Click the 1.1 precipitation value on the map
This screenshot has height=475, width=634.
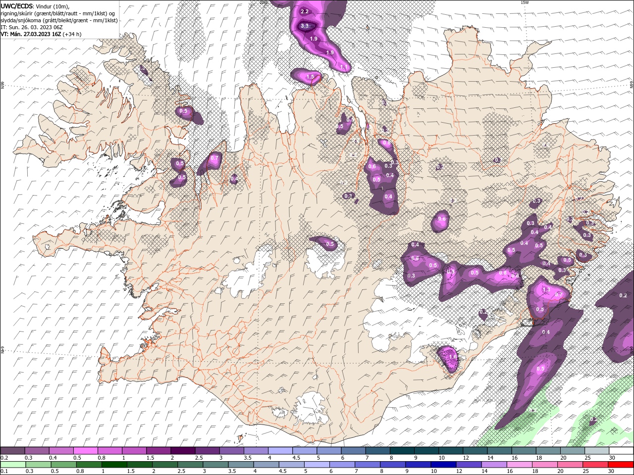coord(344,67)
